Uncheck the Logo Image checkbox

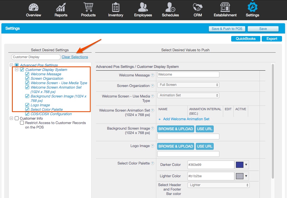27,105
